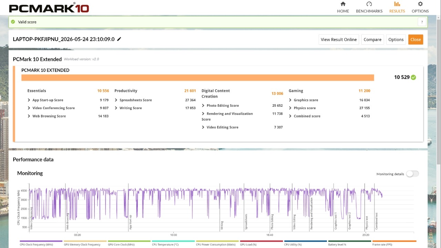
Task: Click the Performance data heading
Action: [x=33, y=159]
